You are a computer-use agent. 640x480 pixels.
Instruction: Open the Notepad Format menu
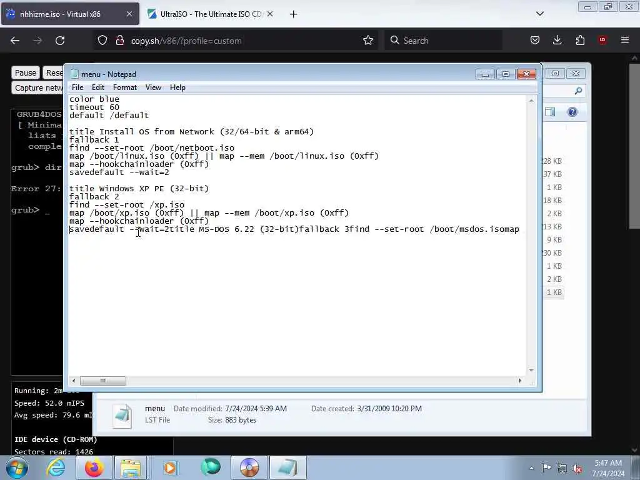click(125, 87)
